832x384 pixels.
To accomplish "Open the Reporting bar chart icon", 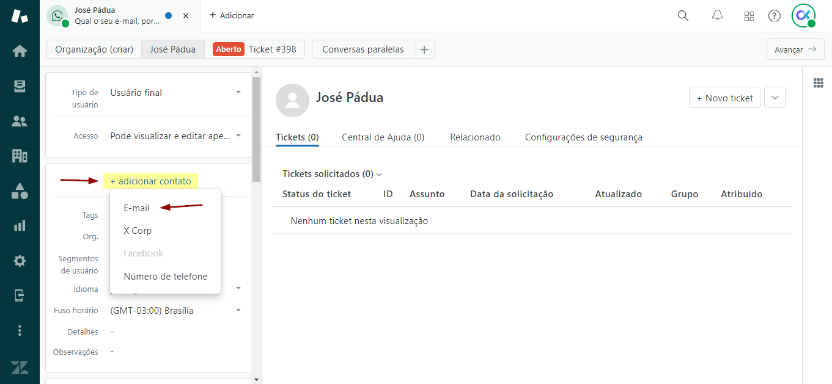I will 20,226.
